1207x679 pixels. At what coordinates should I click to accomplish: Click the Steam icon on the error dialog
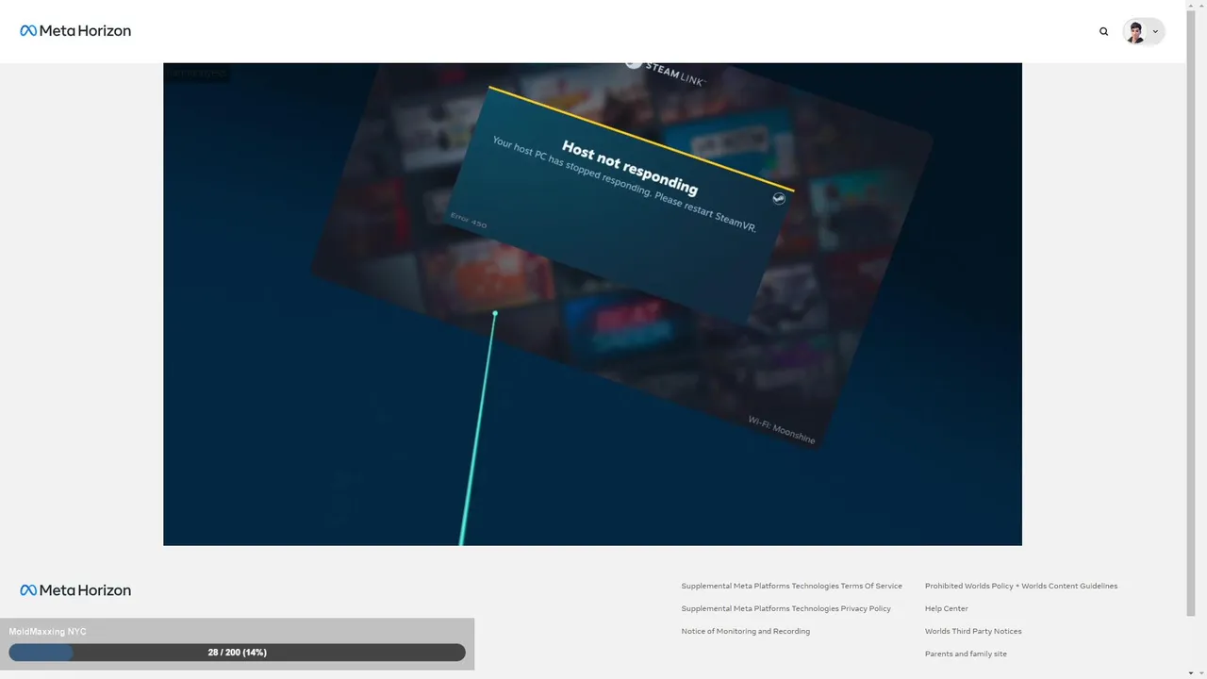point(779,198)
